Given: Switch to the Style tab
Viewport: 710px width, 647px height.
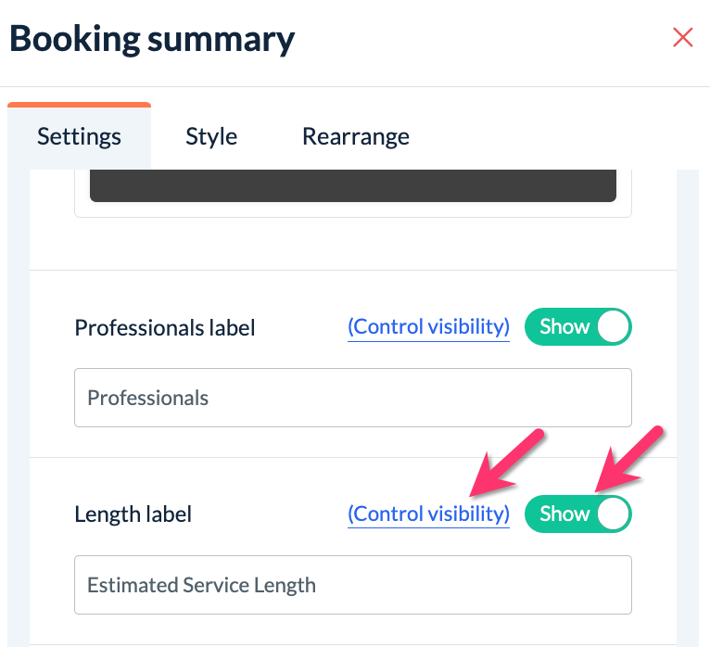Looking at the screenshot, I should click(x=211, y=136).
